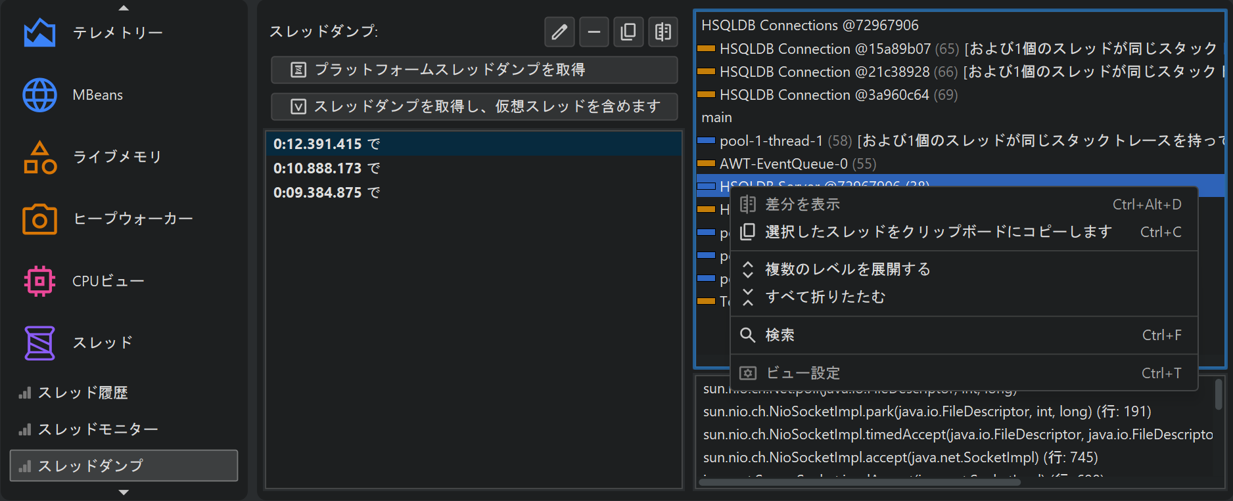Open the ライブメモリ sidebar section
The width and height of the screenshot is (1233, 501).
[x=117, y=157]
